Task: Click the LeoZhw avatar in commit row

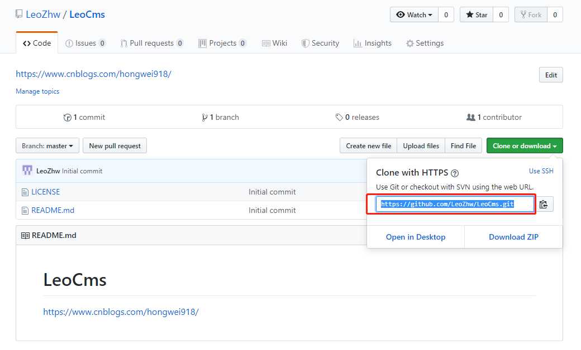Action: 27,171
